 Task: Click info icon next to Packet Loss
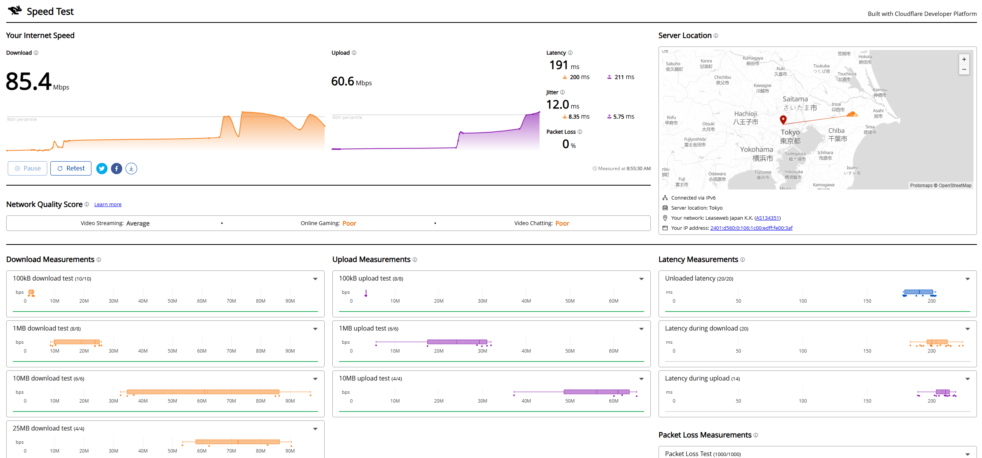point(580,132)
